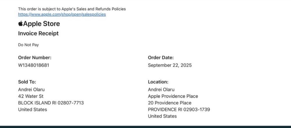Click the Apple logo icon
Screen dimensions: 291x128
(x=20, y=24)
